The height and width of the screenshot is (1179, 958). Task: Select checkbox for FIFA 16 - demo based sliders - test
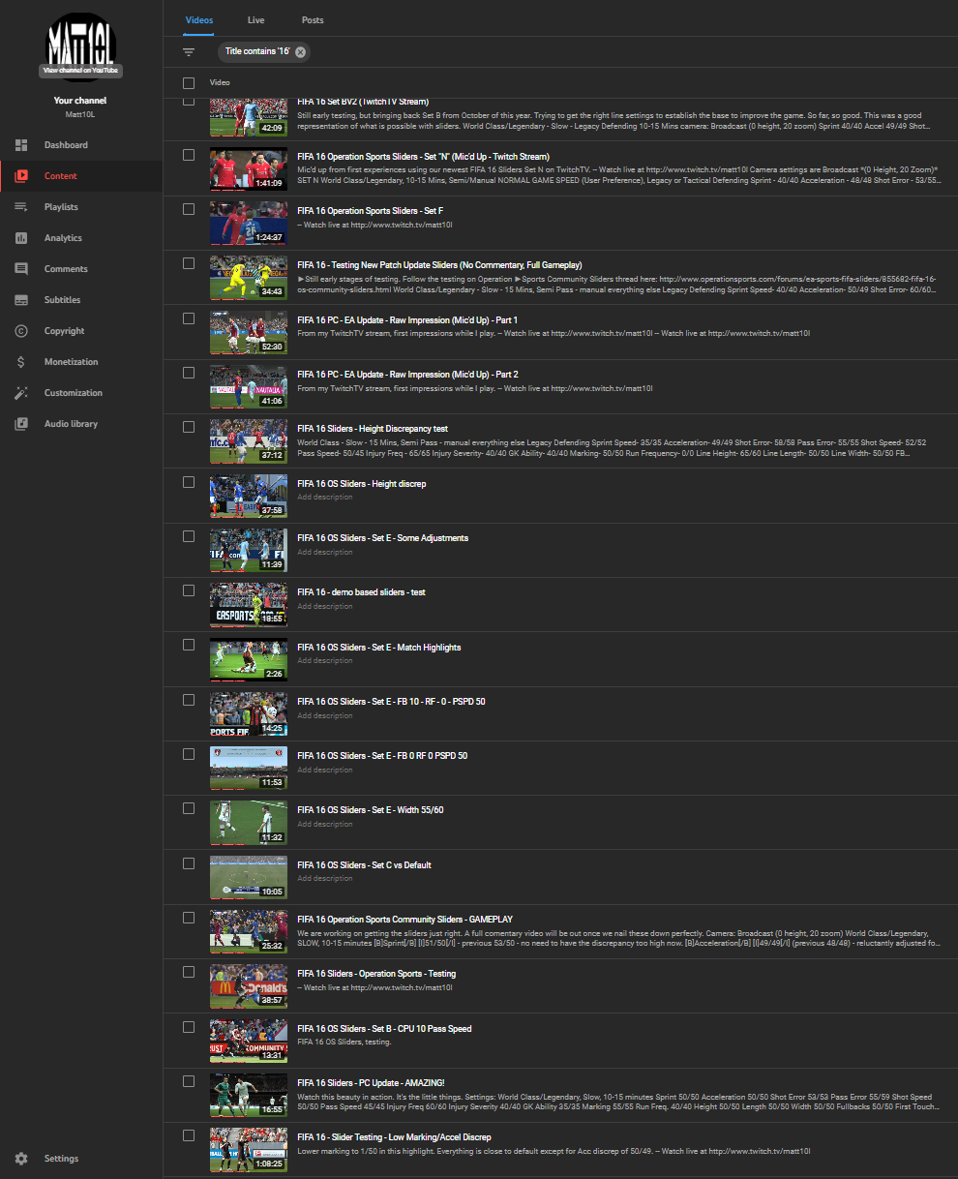coord(189,590)
